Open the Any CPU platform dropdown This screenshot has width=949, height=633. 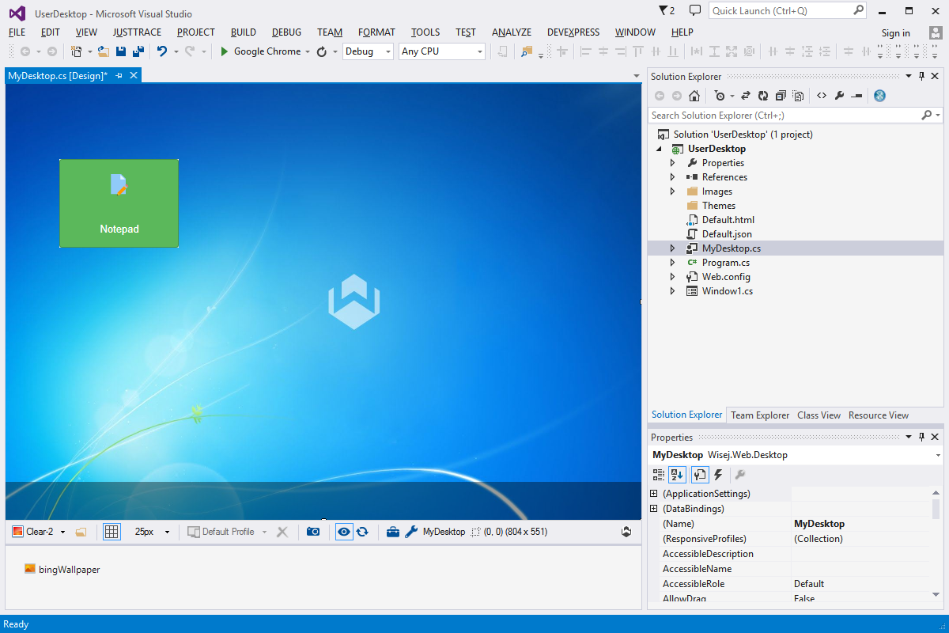coord(442,51)
